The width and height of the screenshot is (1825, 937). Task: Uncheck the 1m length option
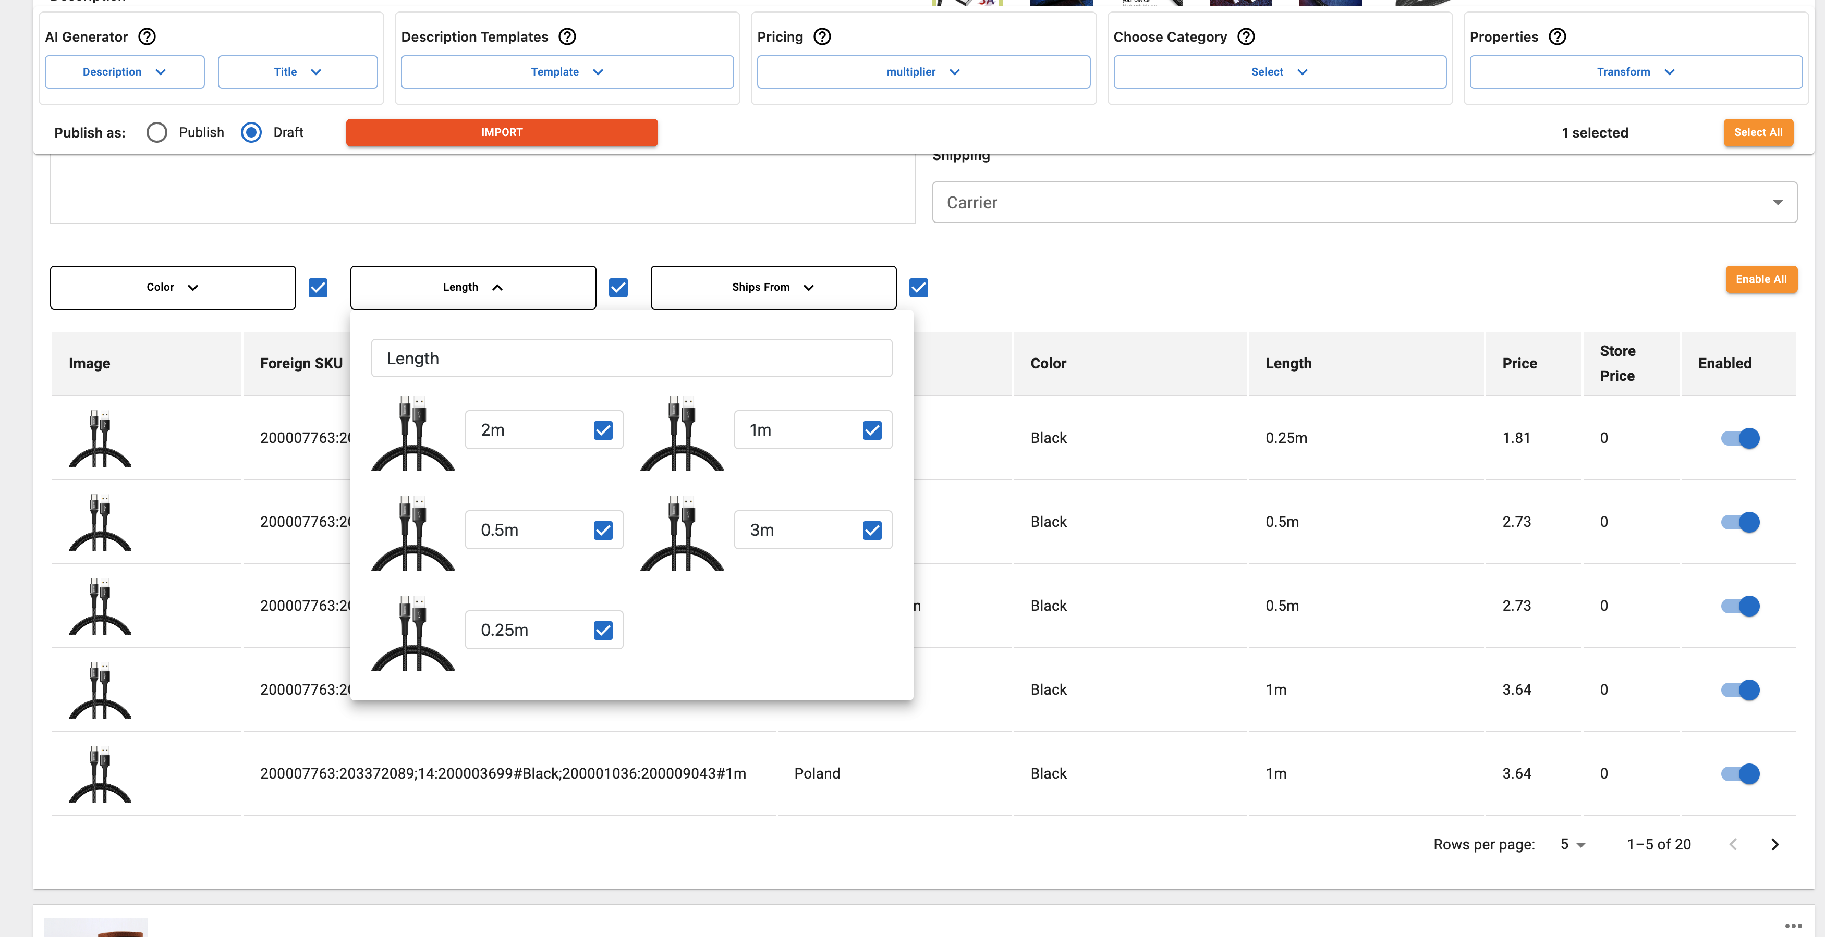pyautogui.click(x=872, y=430)
